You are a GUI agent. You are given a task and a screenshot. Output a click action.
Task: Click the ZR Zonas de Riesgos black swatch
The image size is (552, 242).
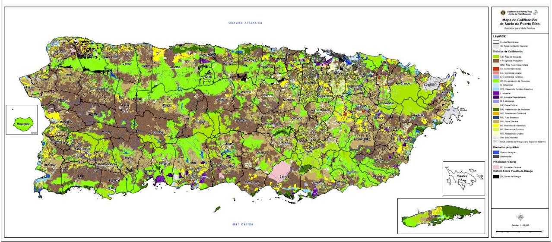tap(496, 176)
